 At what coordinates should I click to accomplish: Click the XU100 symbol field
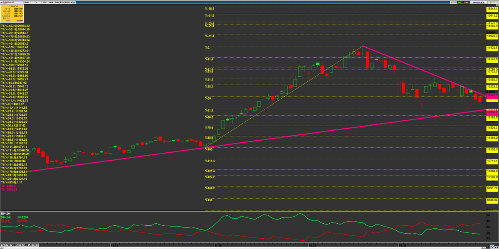tap(16, 2)
